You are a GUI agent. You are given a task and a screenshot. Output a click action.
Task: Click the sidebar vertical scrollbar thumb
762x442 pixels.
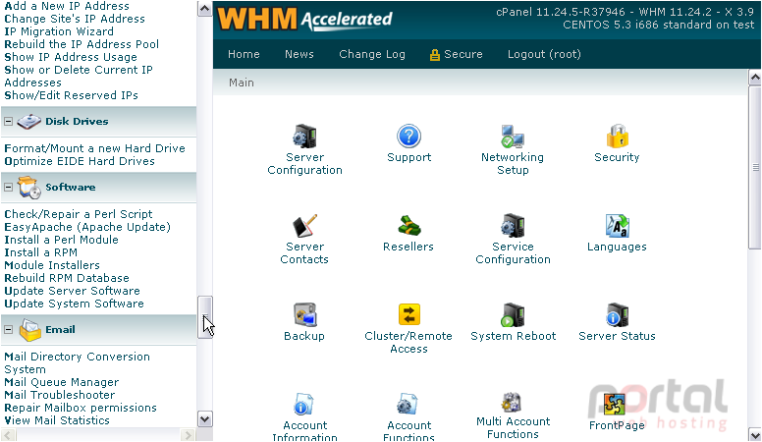pyautogui.click(x=205, y=317)
